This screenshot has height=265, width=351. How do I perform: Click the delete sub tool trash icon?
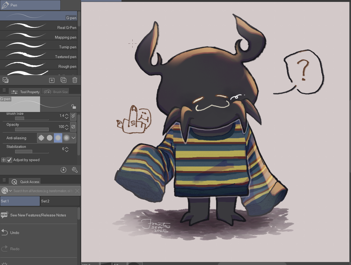click(75, 80)
